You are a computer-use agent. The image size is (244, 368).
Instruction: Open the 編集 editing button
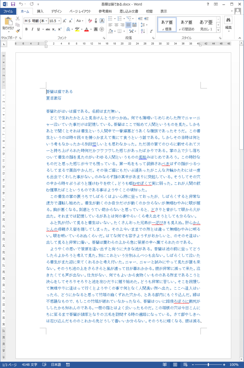[228, 24]
